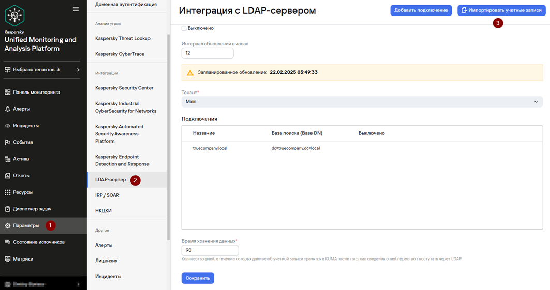Click the Название column header
Image resolution: width=550 pixels, height=290 pixels.
pyautogui.click(x=204, y=133)
